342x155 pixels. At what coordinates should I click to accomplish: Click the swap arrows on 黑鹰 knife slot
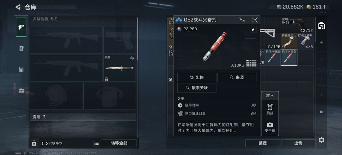tap(132, 58)
